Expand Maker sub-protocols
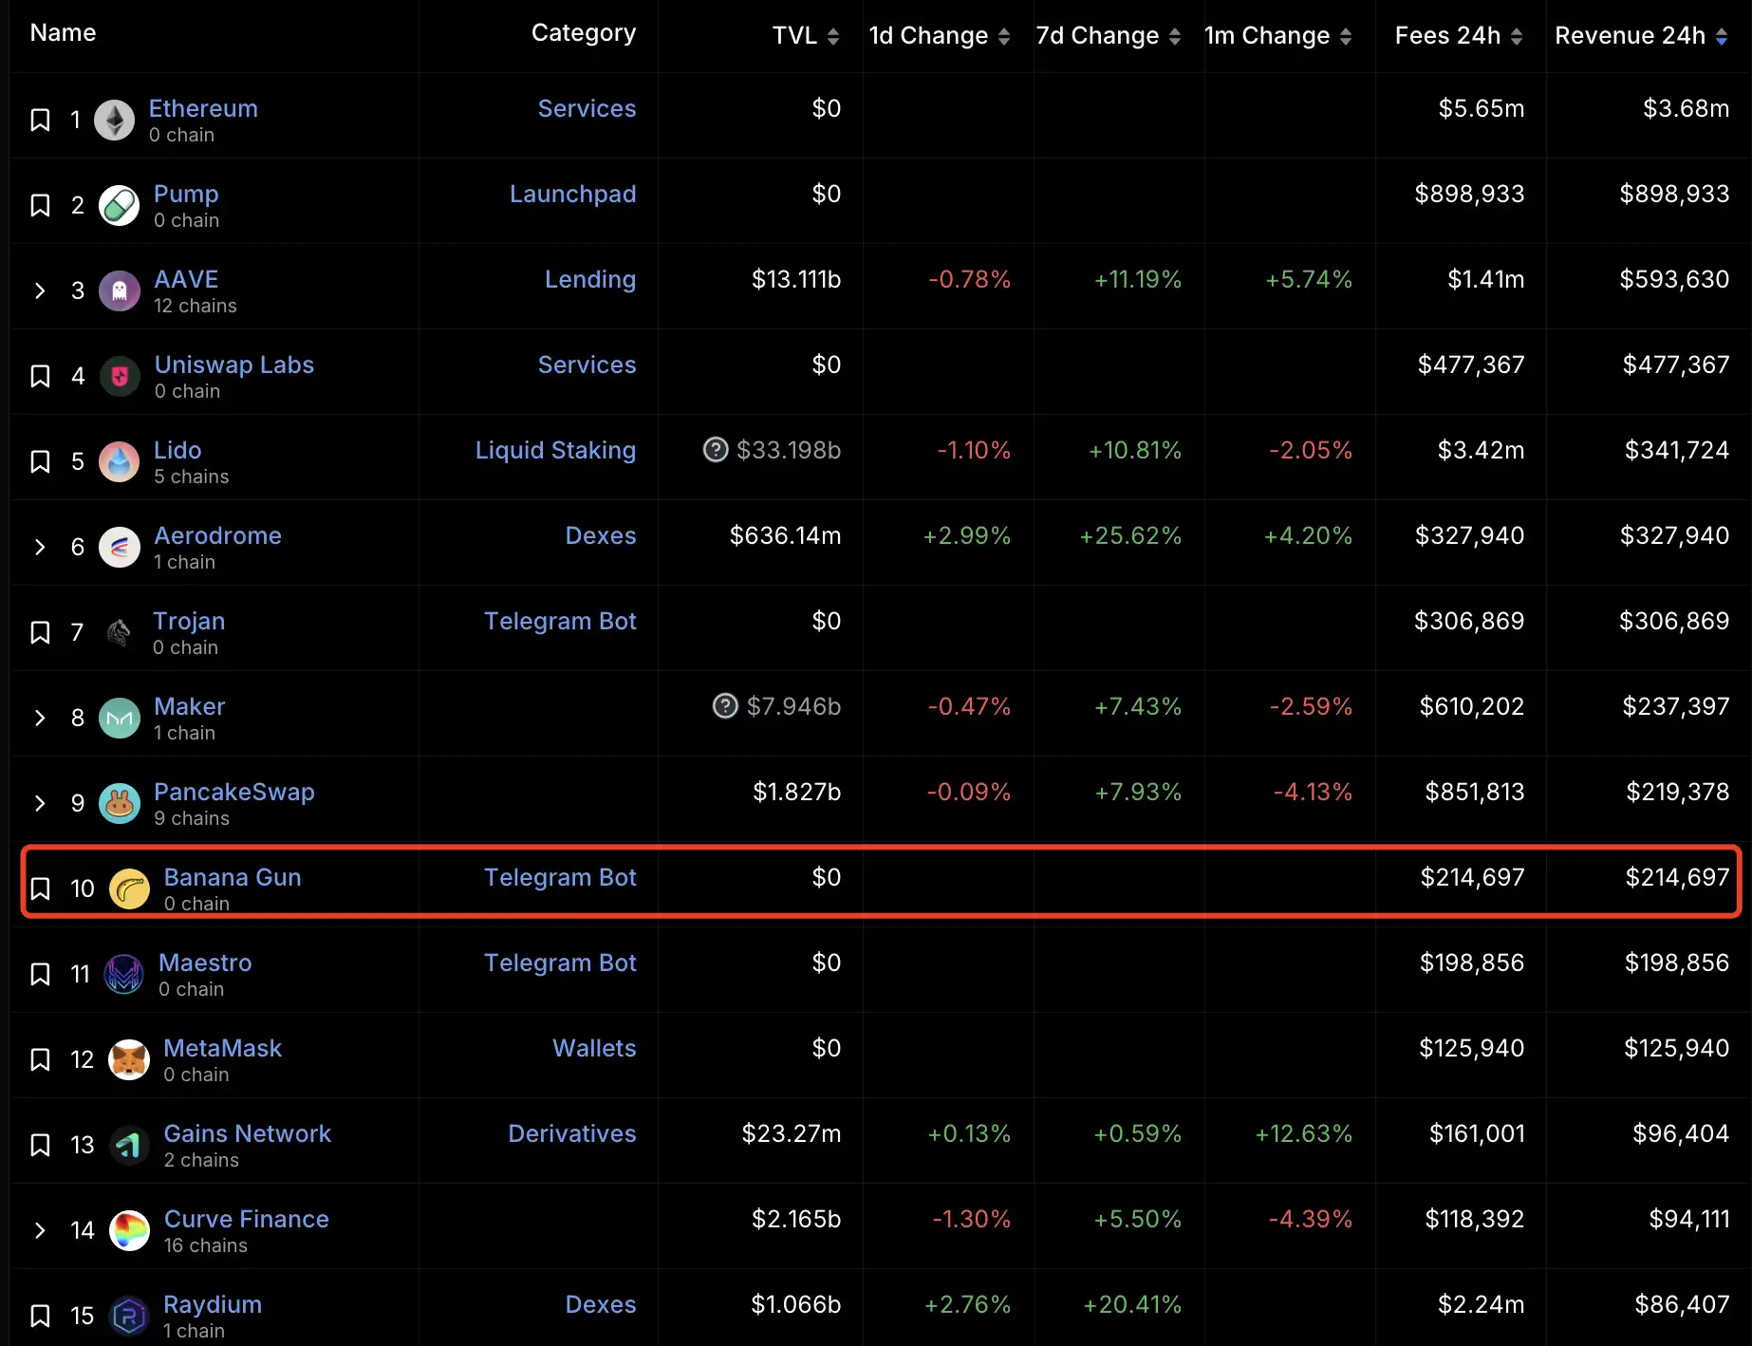The image size is (1752, 1346). [40, 719]
